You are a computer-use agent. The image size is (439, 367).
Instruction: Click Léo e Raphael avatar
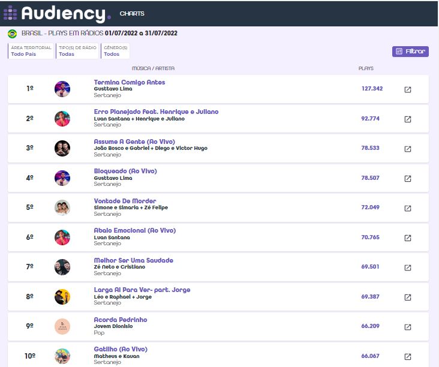pos(62,297)
